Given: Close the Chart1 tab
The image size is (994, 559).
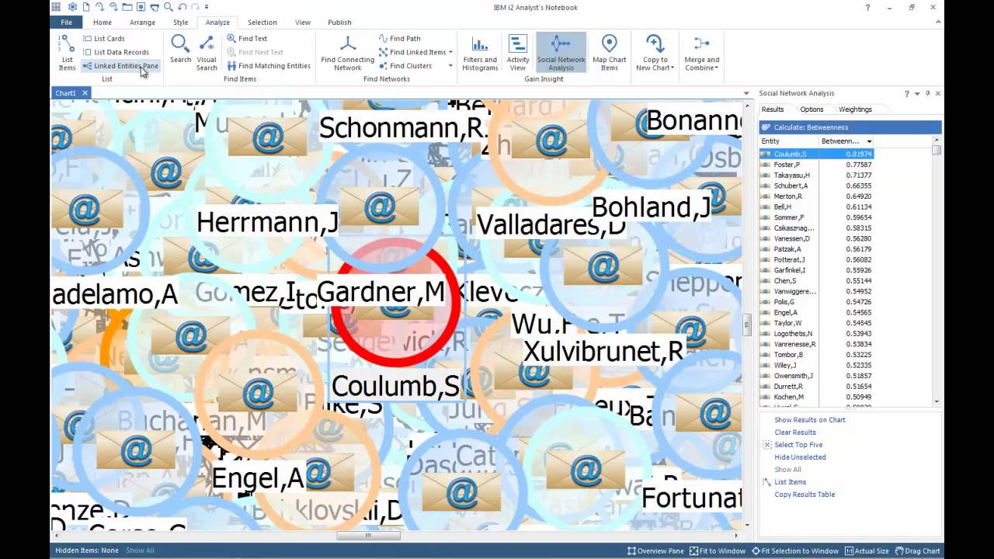Looking at the screenshot, I should point(85,93).
